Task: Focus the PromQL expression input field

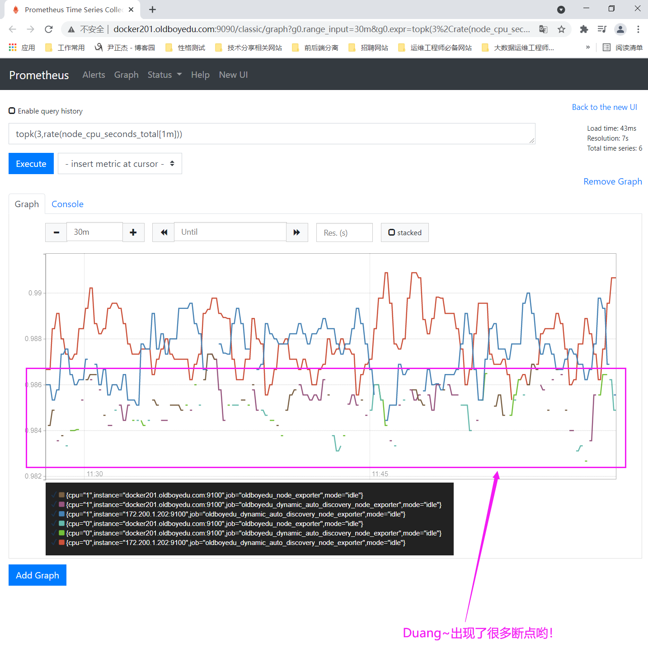Action: [272, 134]
